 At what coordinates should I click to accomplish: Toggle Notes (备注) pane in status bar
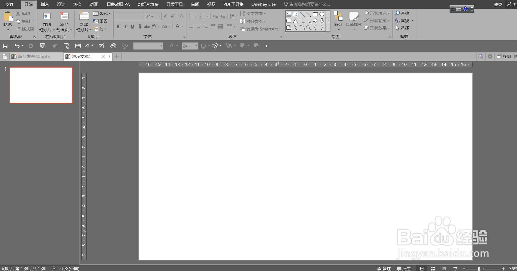pos(384,269)
